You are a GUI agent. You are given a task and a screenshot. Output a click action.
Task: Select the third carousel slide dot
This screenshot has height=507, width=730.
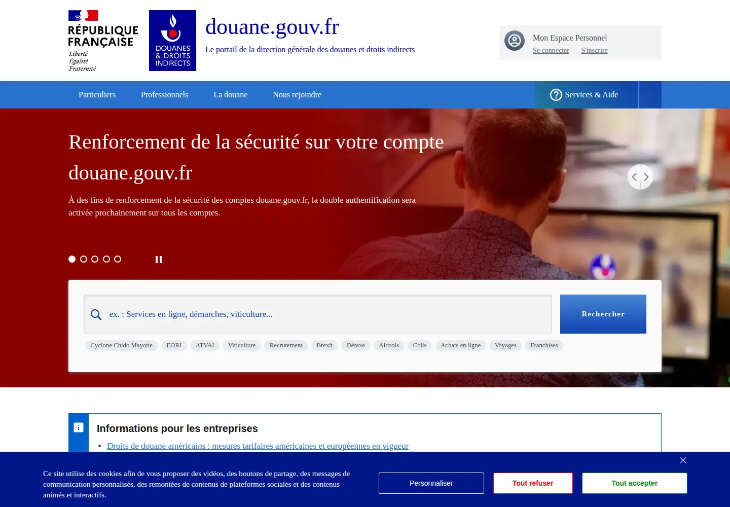click(x=95, y=259)
